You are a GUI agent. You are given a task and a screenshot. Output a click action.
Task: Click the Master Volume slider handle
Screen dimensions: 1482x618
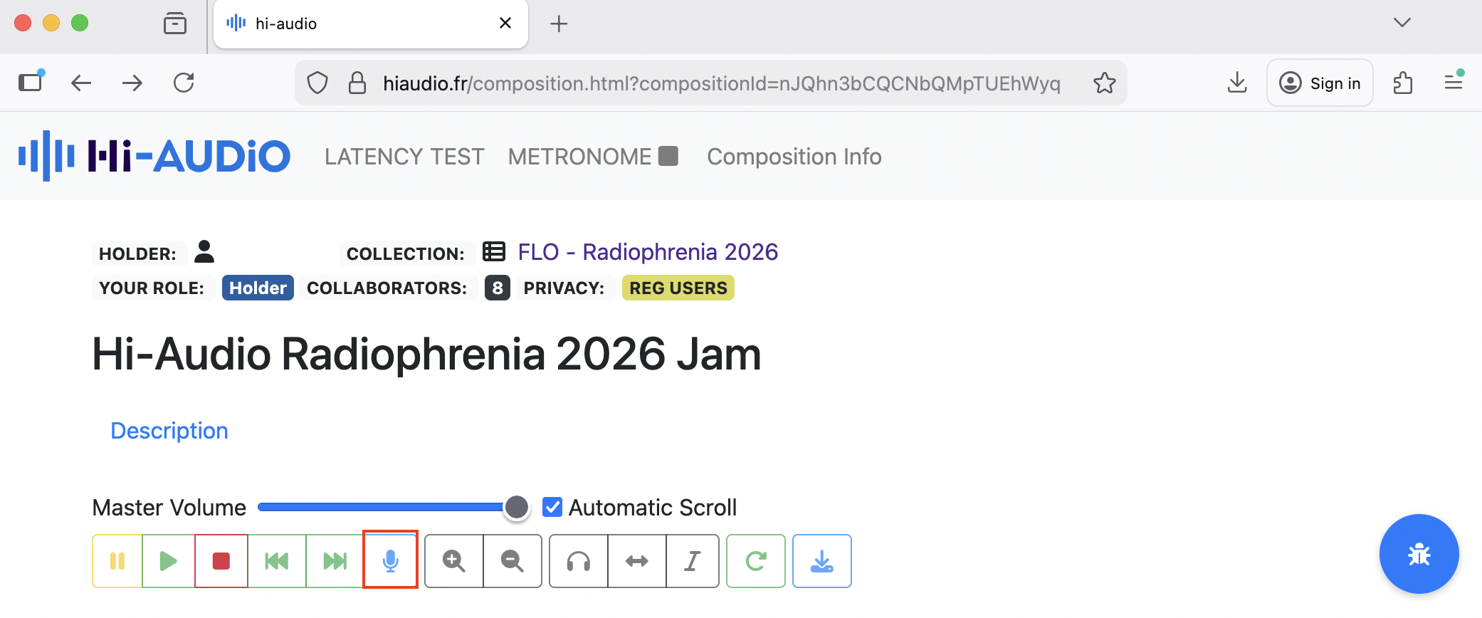click(x=517, y=507)
